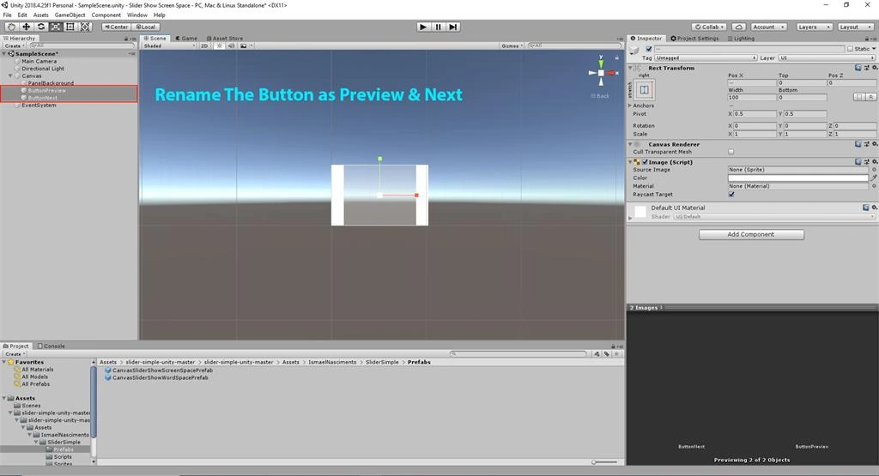Toggle scene audio speaker icon
Image resolution: width=879 pixels, height=476 pixels.
coord(231,46)
